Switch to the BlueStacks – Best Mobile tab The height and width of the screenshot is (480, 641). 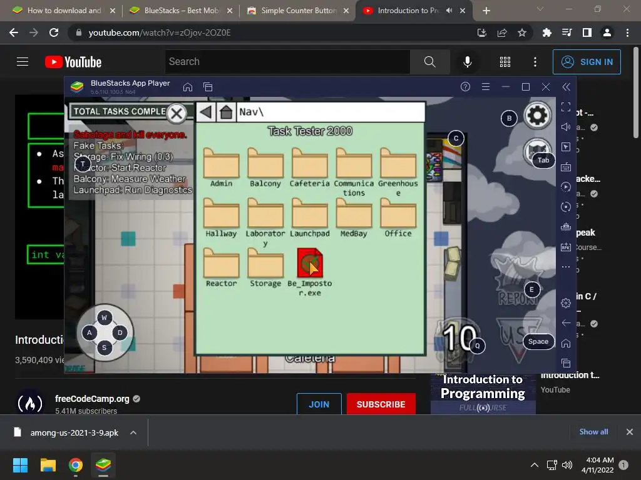pyautogui.click(x=181, y=11)
